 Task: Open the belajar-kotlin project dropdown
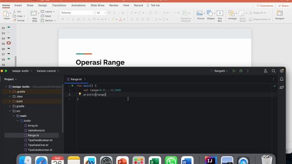[x=22, y=71]
